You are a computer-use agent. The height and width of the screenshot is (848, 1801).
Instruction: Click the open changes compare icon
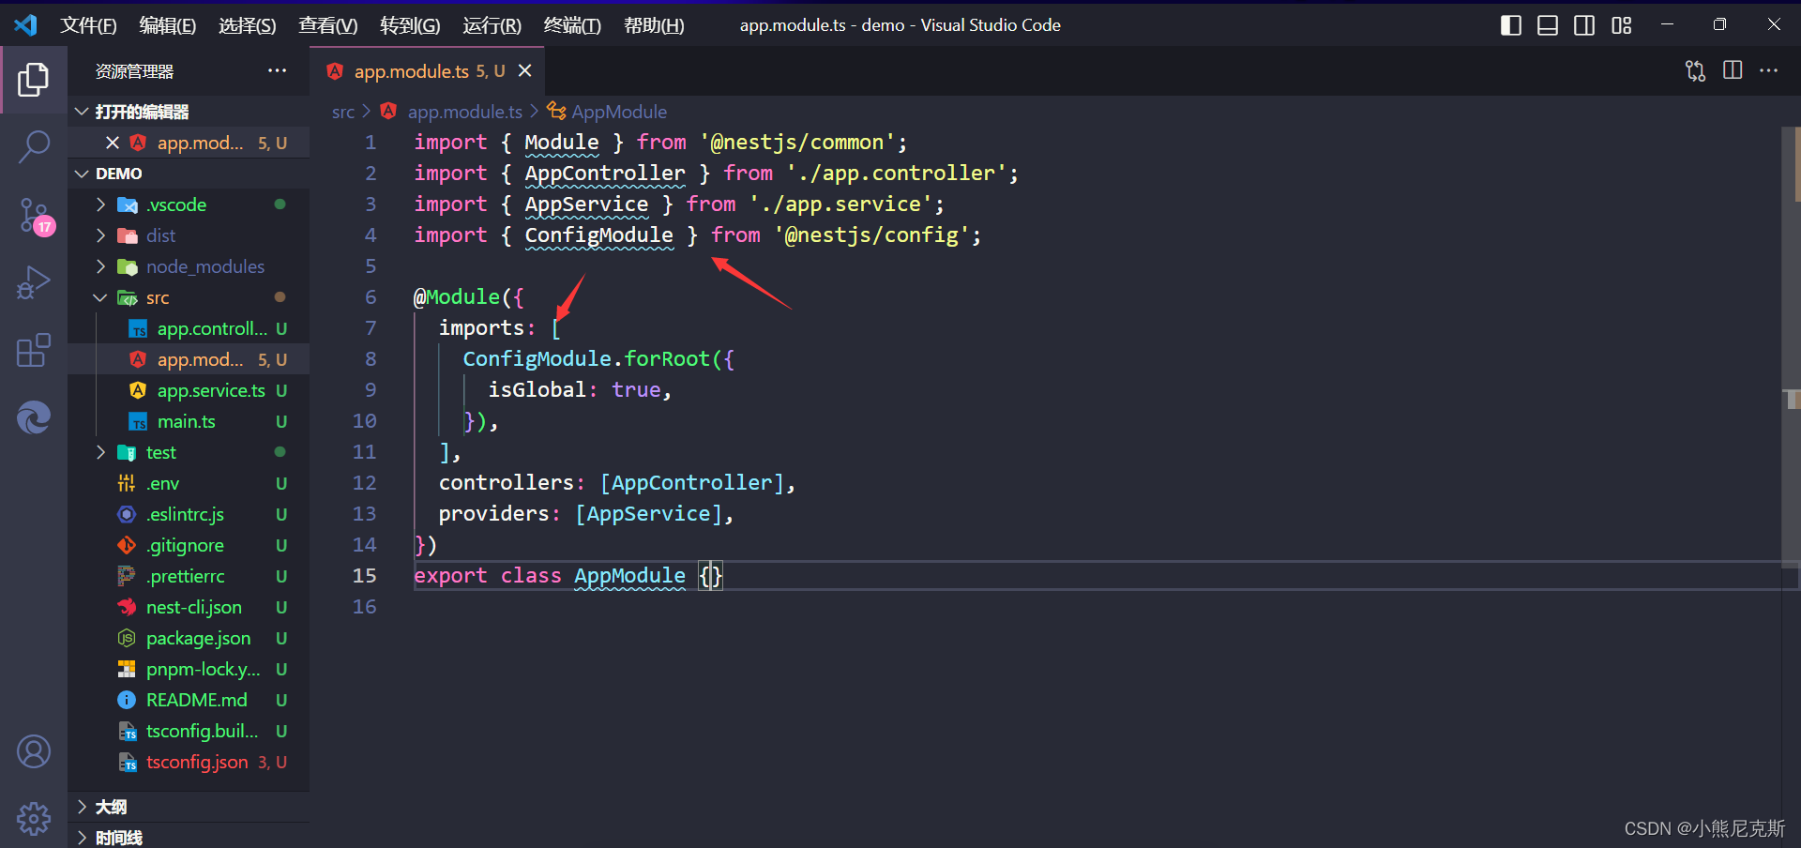click(x=1695, y=71)
